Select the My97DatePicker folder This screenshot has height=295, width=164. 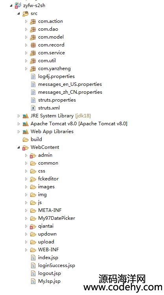tap(57, 218)
